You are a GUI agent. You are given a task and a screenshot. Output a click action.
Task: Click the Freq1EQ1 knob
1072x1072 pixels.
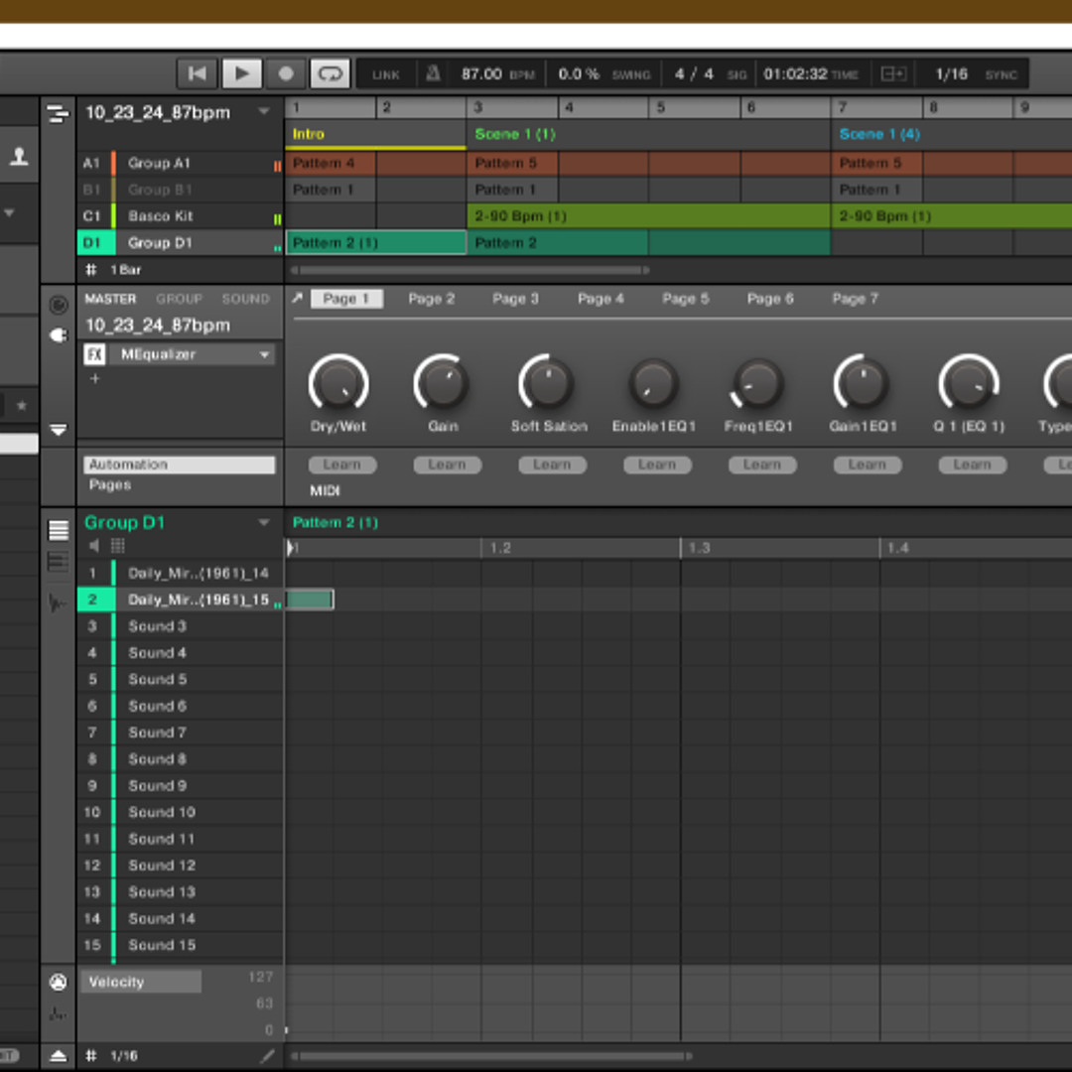point(757,383)
